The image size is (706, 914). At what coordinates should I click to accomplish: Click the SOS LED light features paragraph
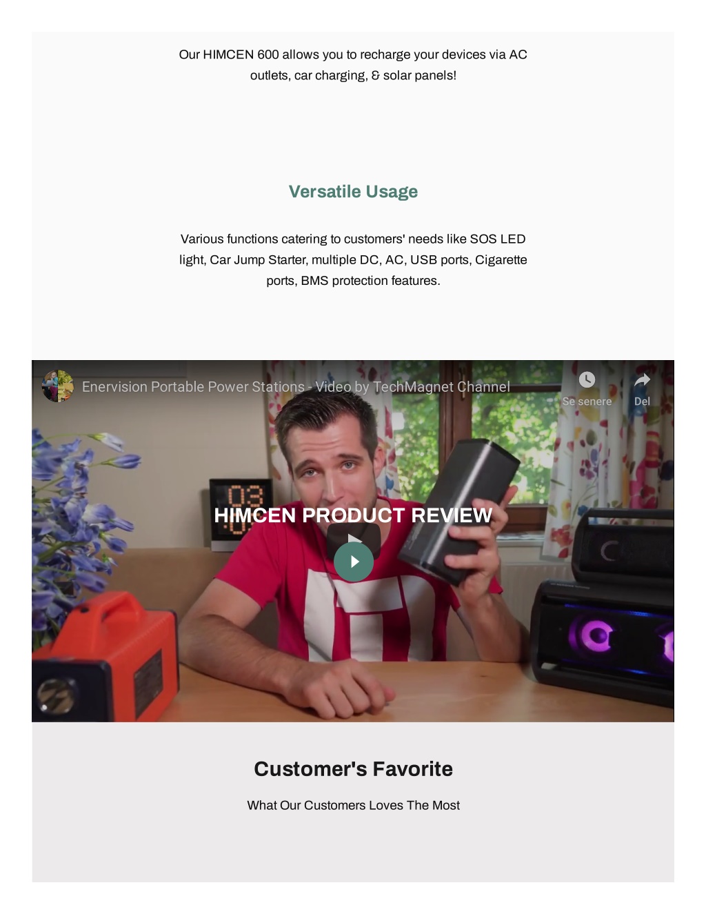[353, 260]
